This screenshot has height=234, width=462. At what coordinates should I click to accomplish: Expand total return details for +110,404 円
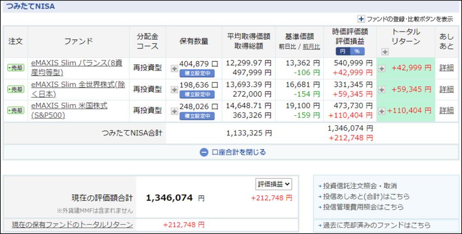[382, 111]
